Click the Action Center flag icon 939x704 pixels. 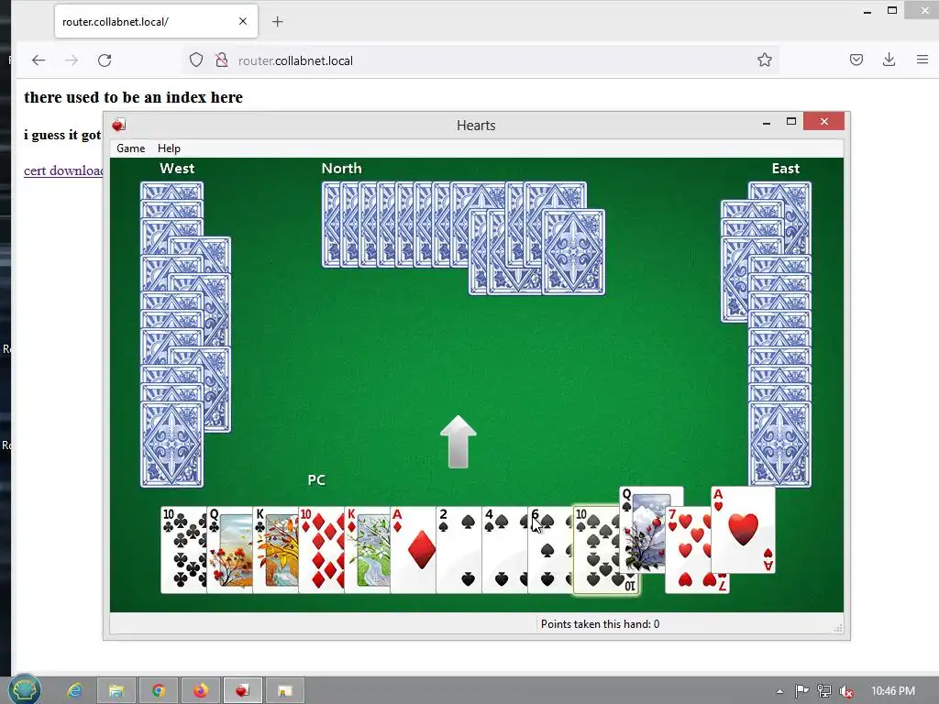[x=801, y=691]
